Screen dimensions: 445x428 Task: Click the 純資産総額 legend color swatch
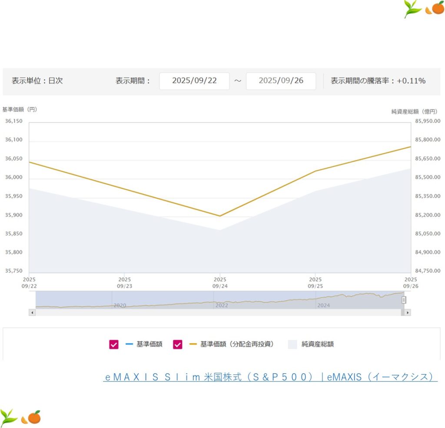(292, 345)
